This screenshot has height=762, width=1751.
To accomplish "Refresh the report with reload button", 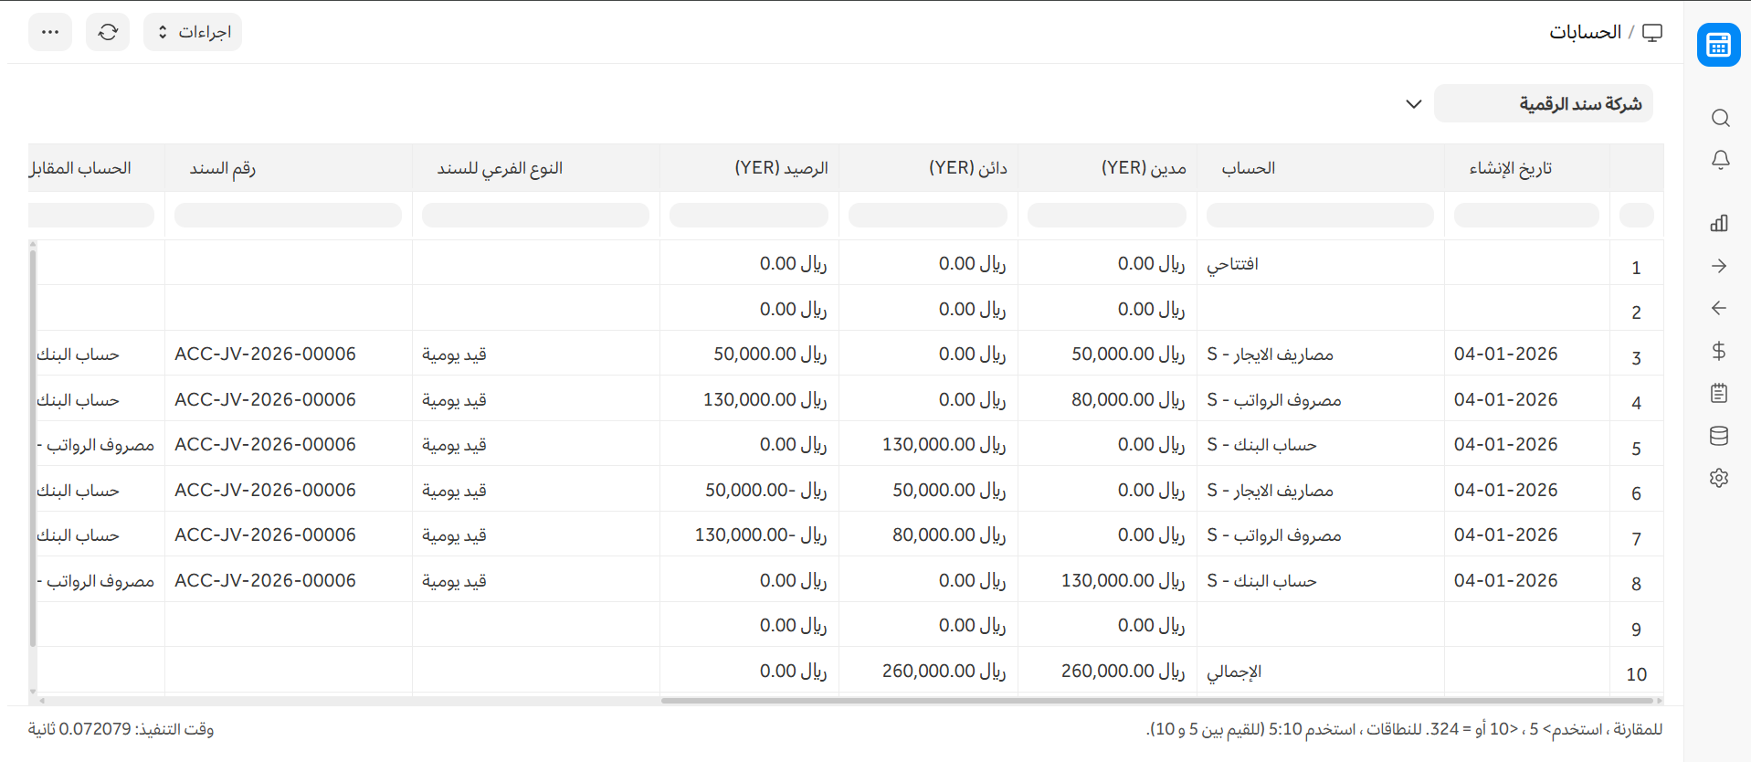I will click(108, 32).
